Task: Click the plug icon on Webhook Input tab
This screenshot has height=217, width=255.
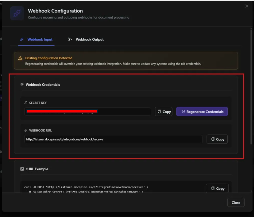Action: pyautogui.click(x=22, y=39)
